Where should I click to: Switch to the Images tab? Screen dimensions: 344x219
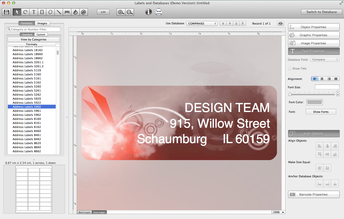coord(42,23)
